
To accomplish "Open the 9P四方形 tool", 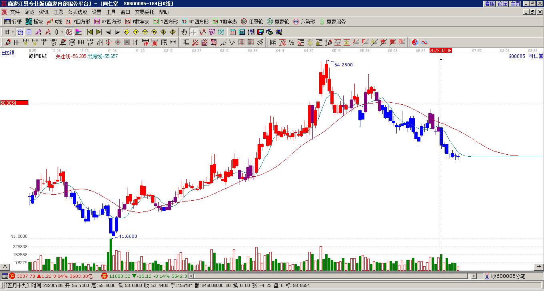I will pyautogui.click(x=108, y=22).
